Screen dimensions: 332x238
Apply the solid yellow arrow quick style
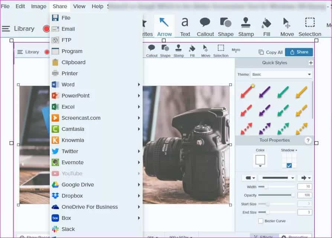301,92
